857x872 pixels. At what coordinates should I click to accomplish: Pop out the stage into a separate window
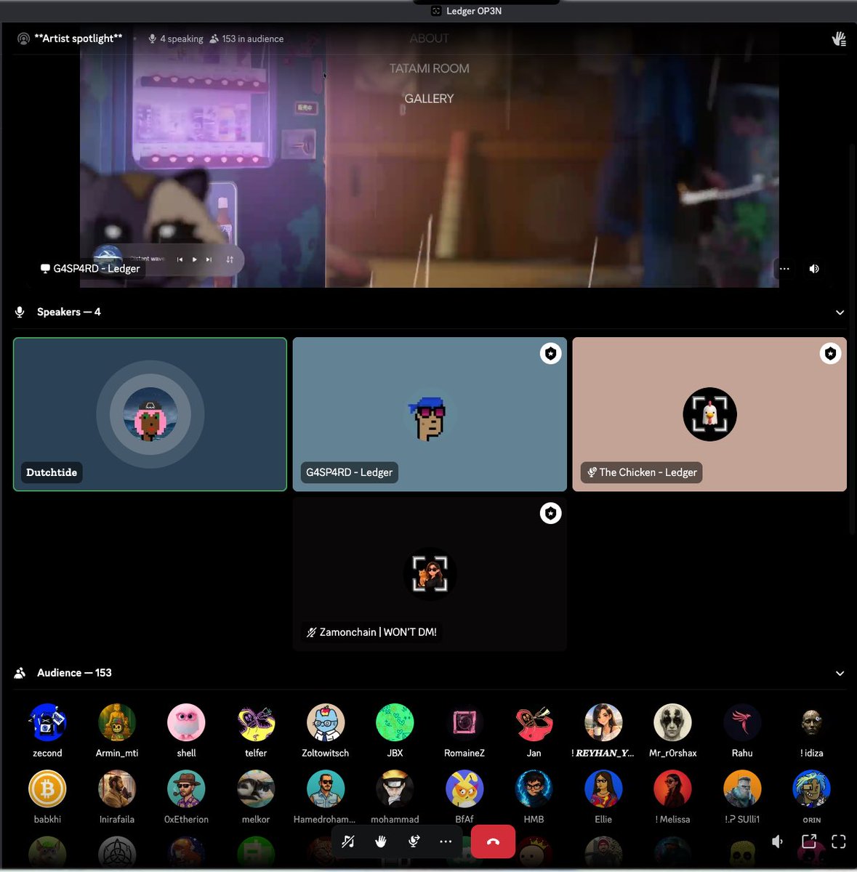pyautogui.click(x=809, y=841)
